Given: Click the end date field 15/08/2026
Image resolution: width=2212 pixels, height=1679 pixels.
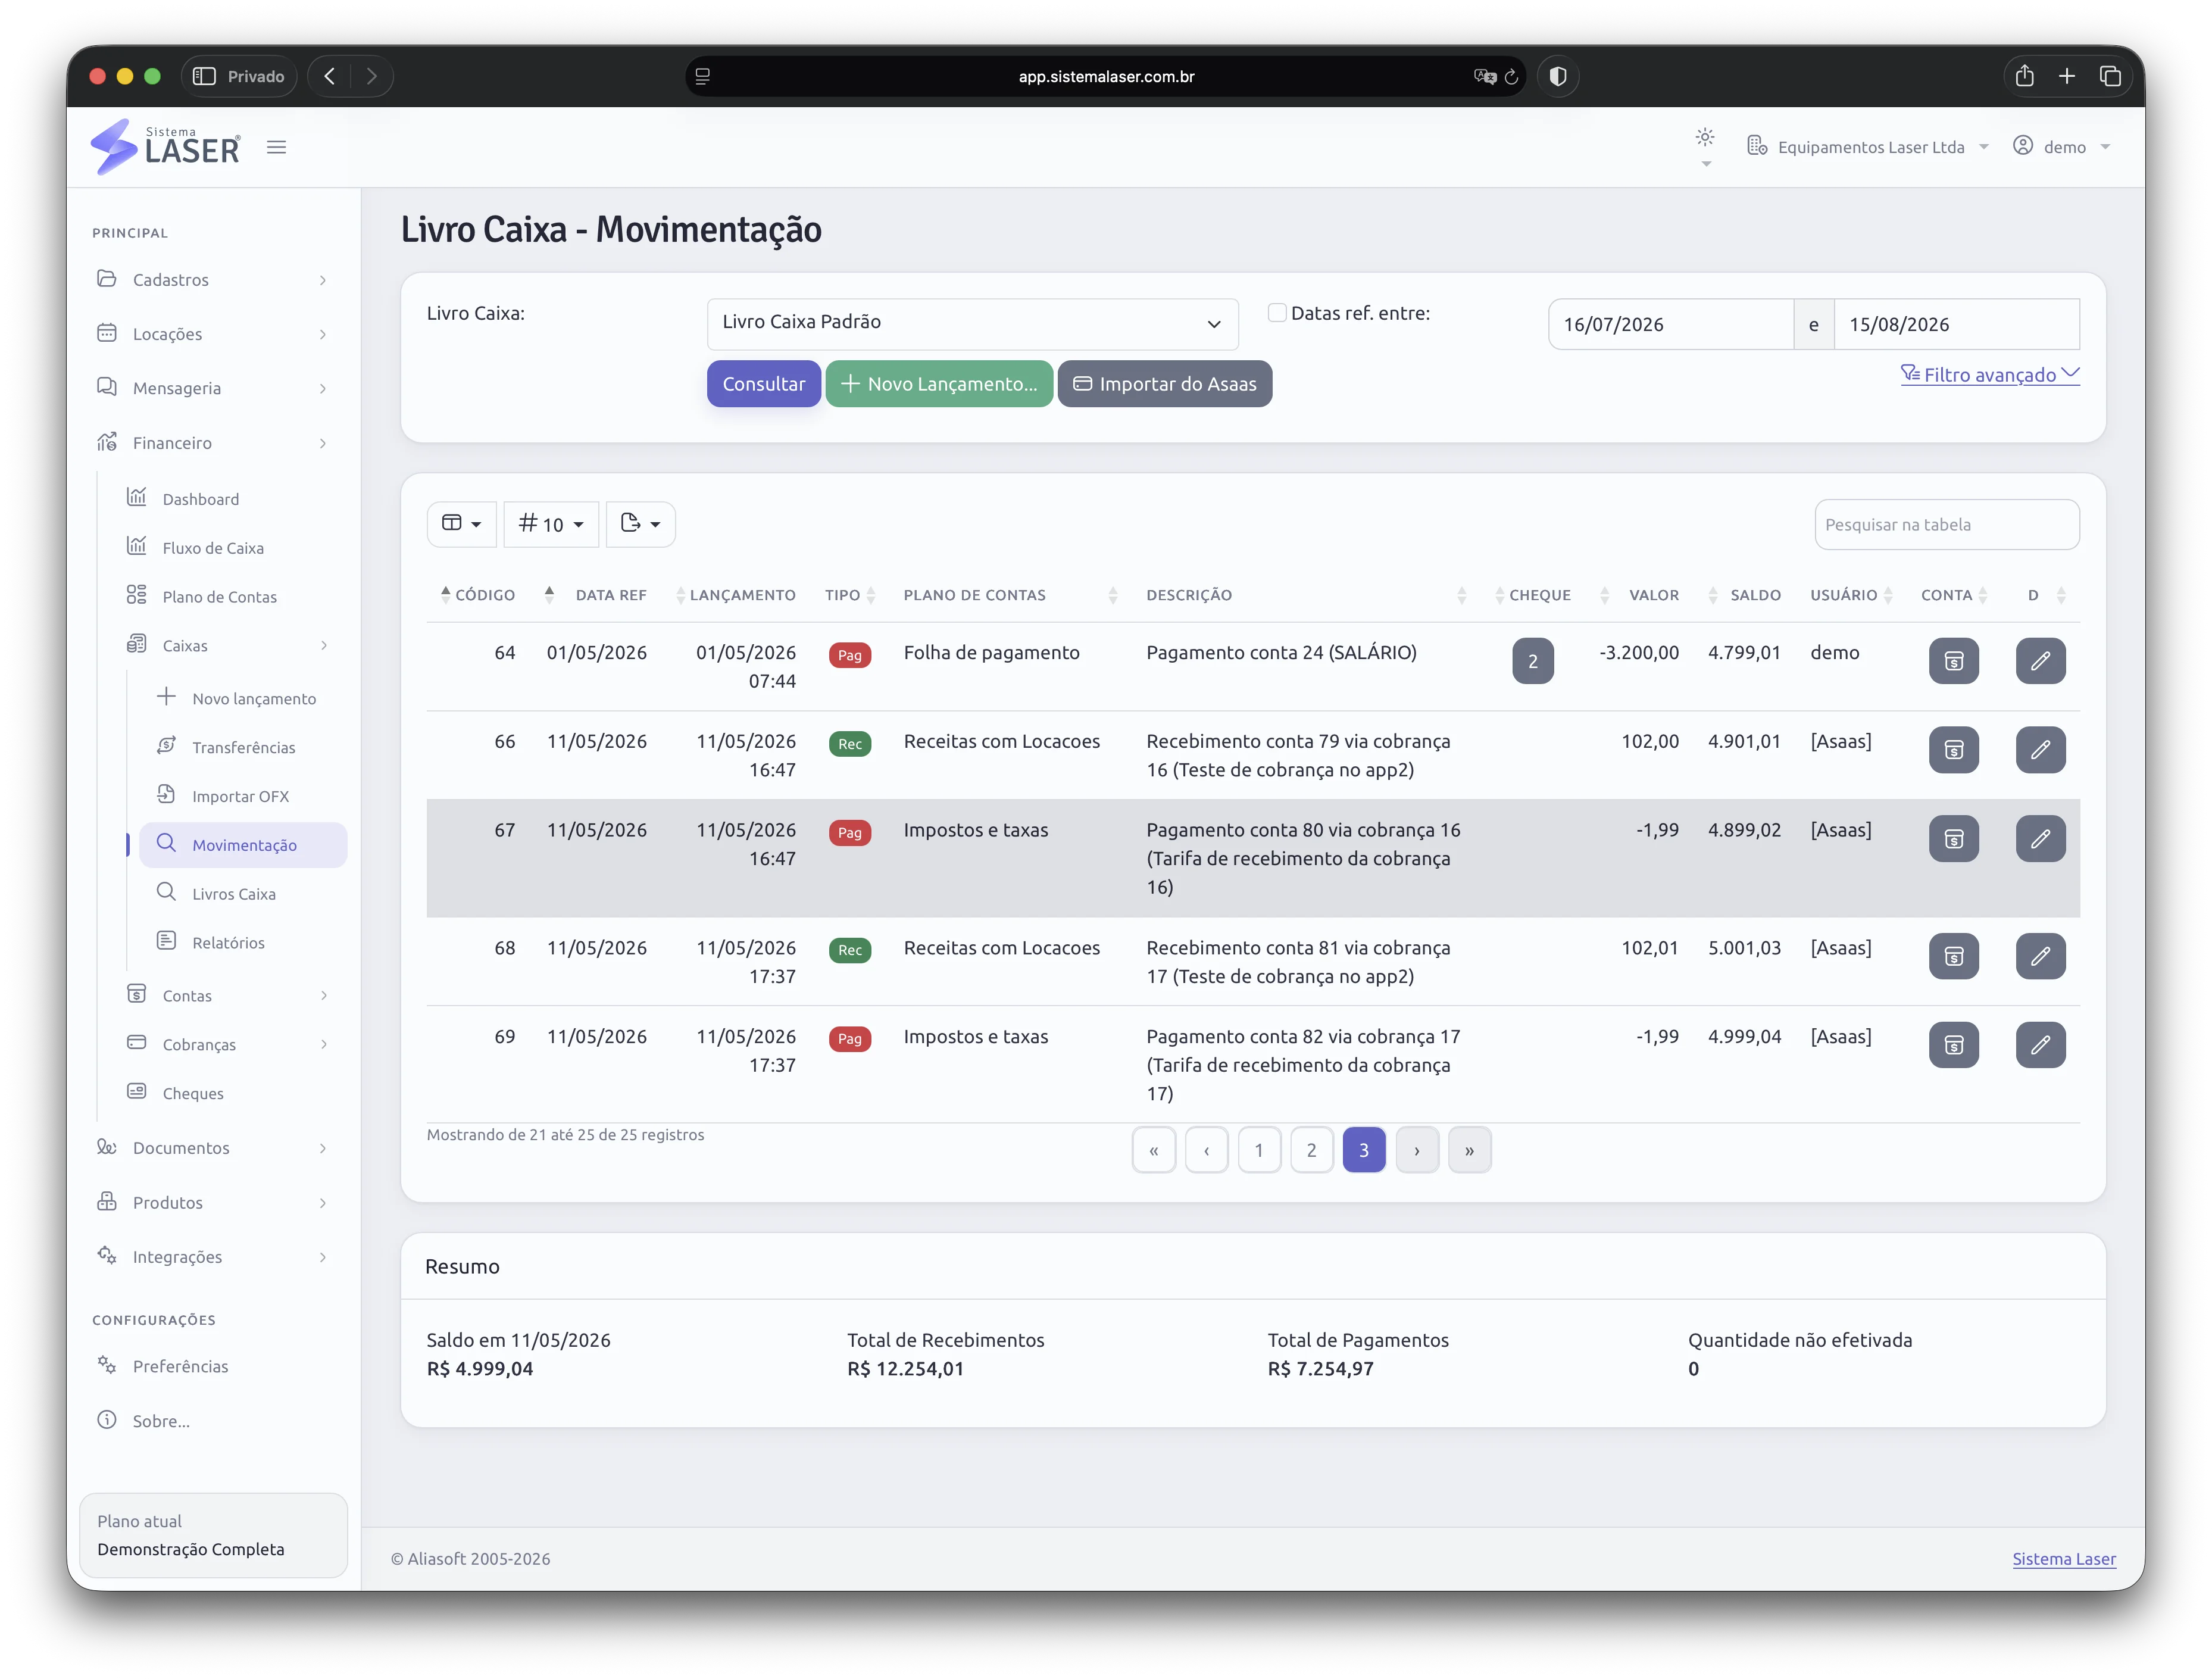Looking at the screenshot, I should pos(1956,324).
